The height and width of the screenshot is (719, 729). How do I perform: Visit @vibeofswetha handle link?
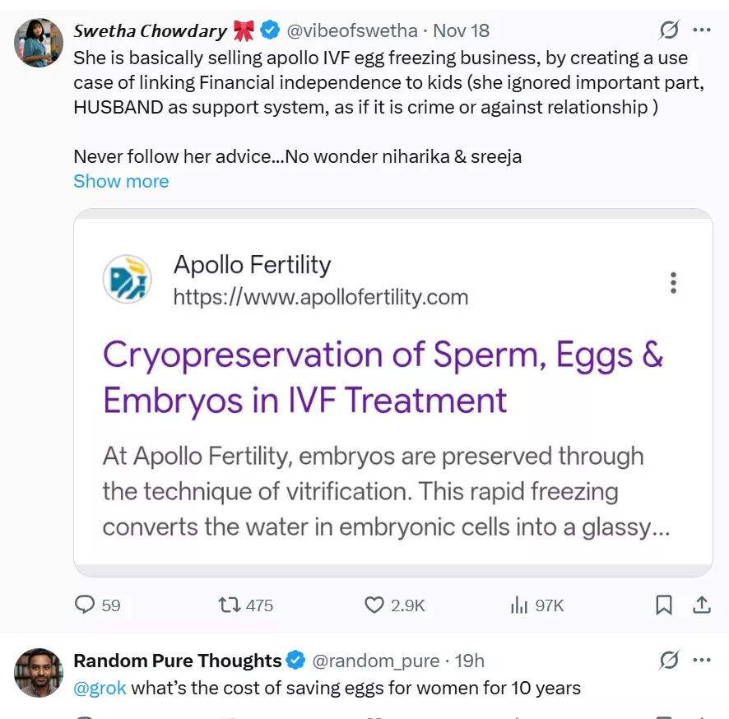353,31
